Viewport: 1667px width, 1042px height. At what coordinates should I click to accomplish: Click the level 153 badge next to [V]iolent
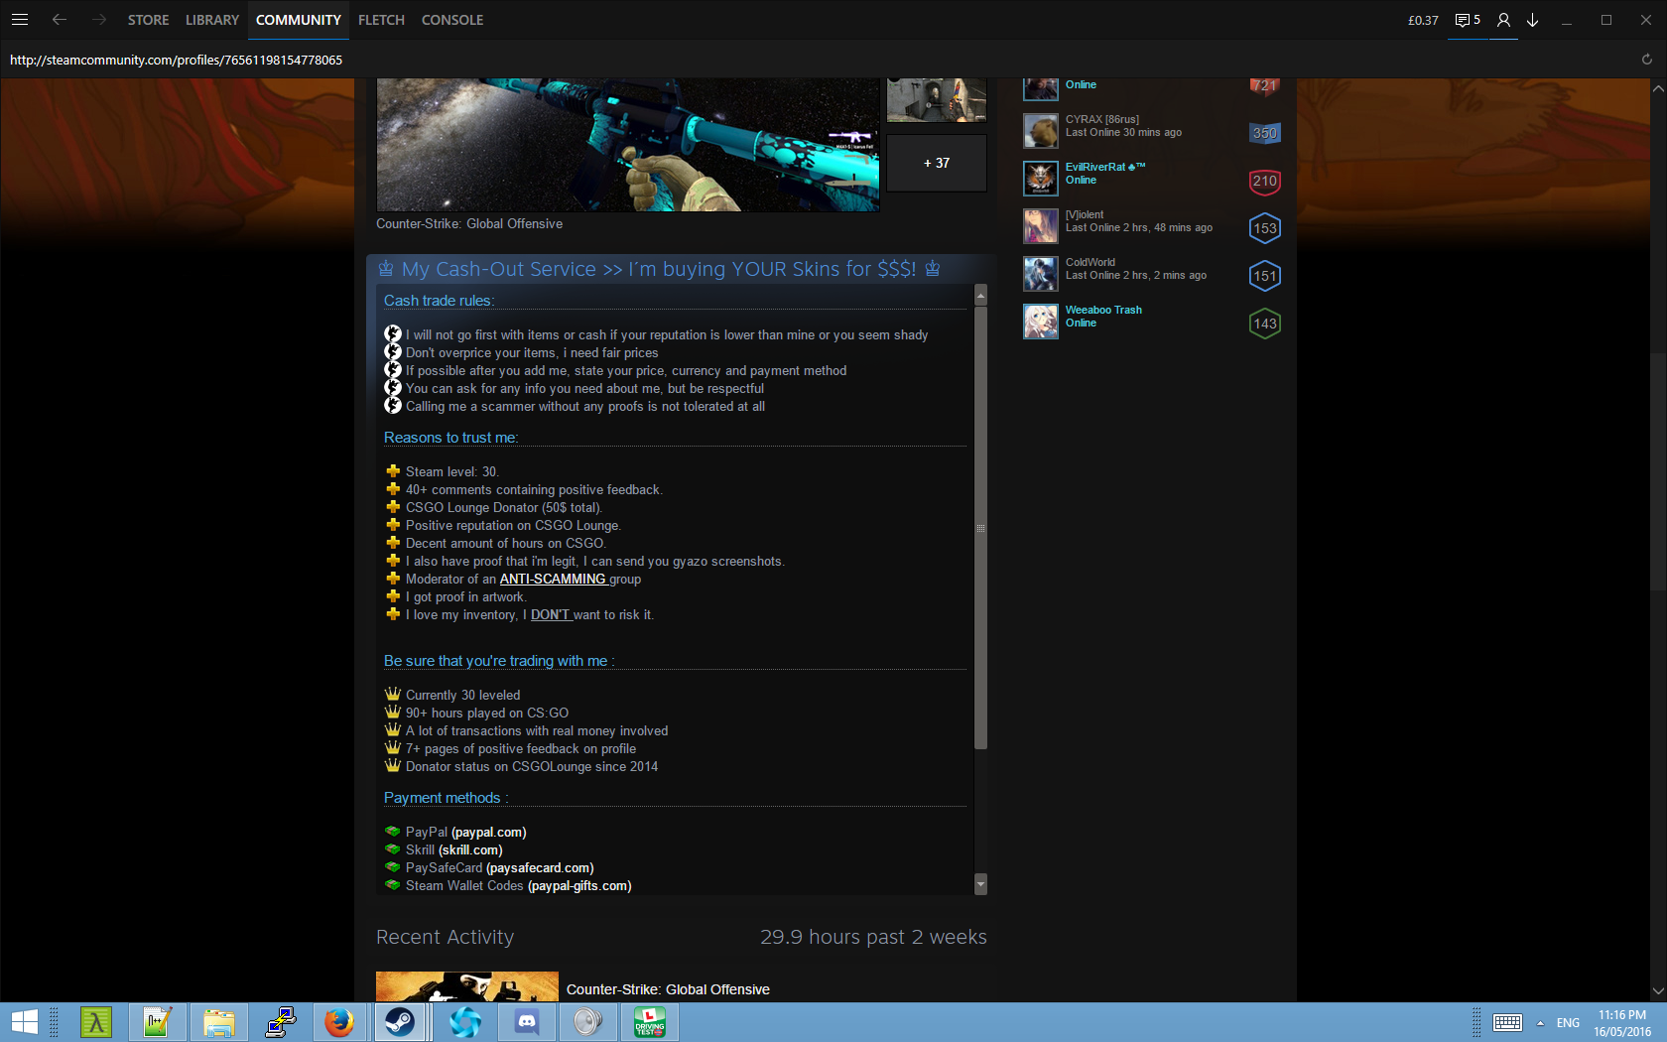point(1264,228)
